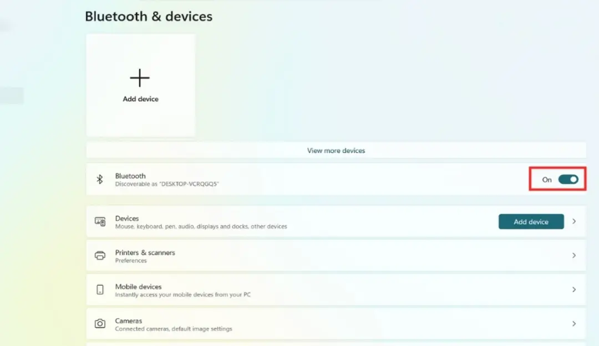Open Cameras settings via its chevron
This screenshot has width=599, height=346.
pos(574,323)
